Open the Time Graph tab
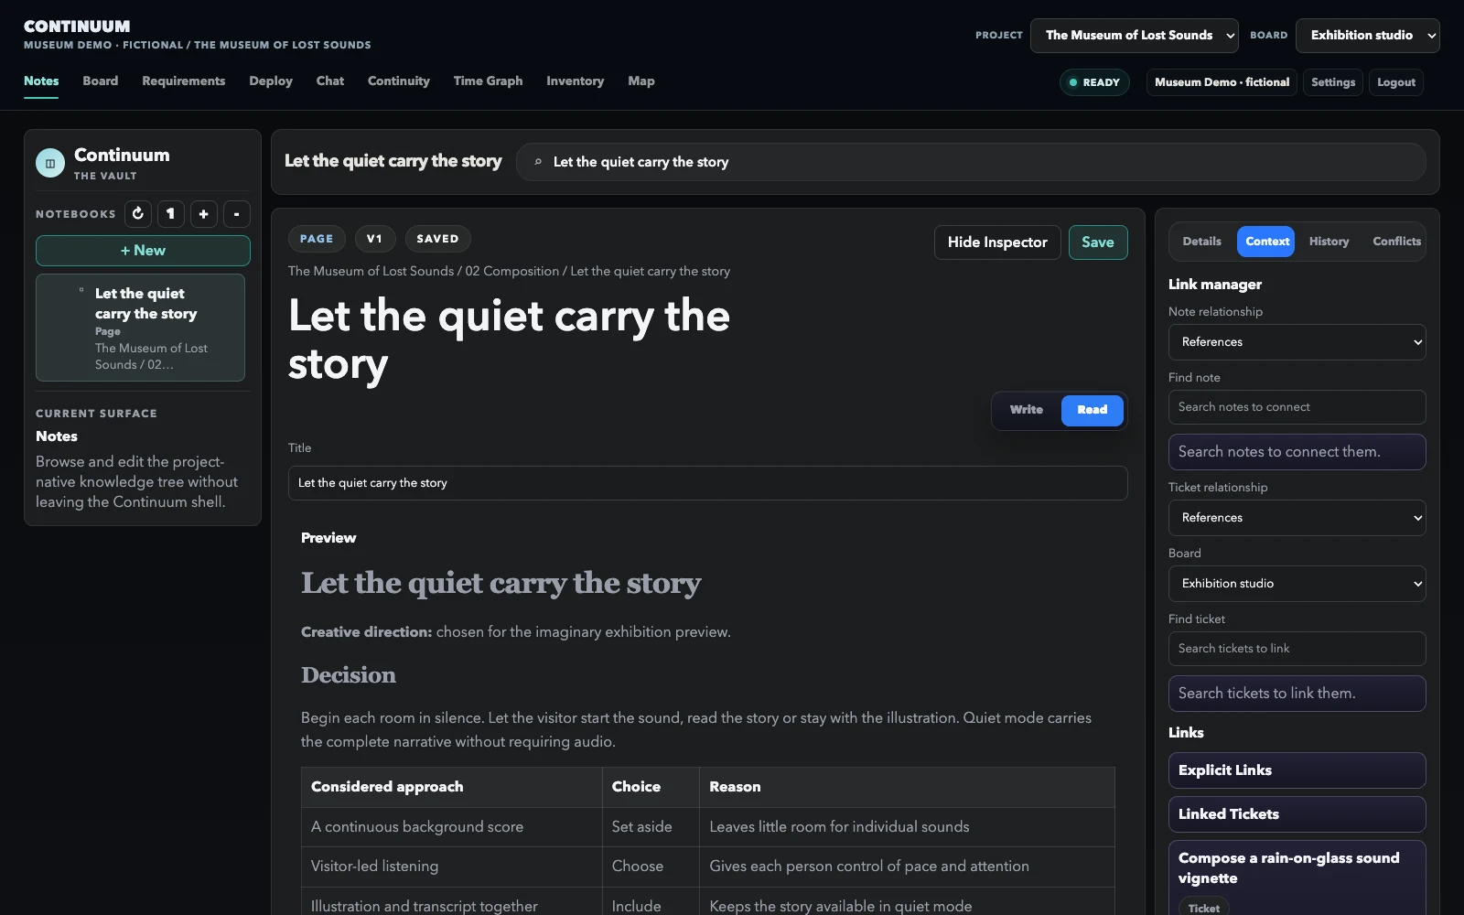 pyautogui.click(x=488, y=81)
